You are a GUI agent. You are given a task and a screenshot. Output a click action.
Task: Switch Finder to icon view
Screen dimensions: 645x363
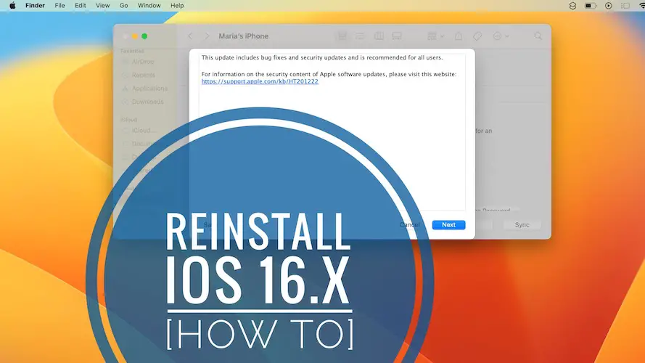342,36
